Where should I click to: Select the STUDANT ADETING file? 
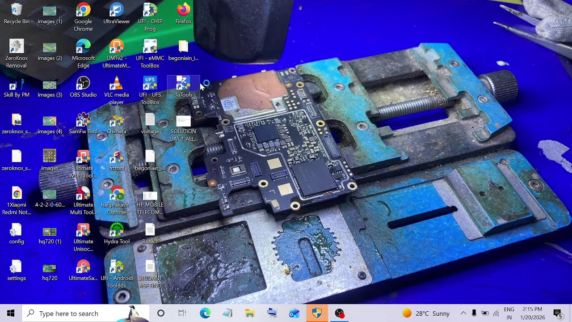pyautogui.click(x=150, y=274)
